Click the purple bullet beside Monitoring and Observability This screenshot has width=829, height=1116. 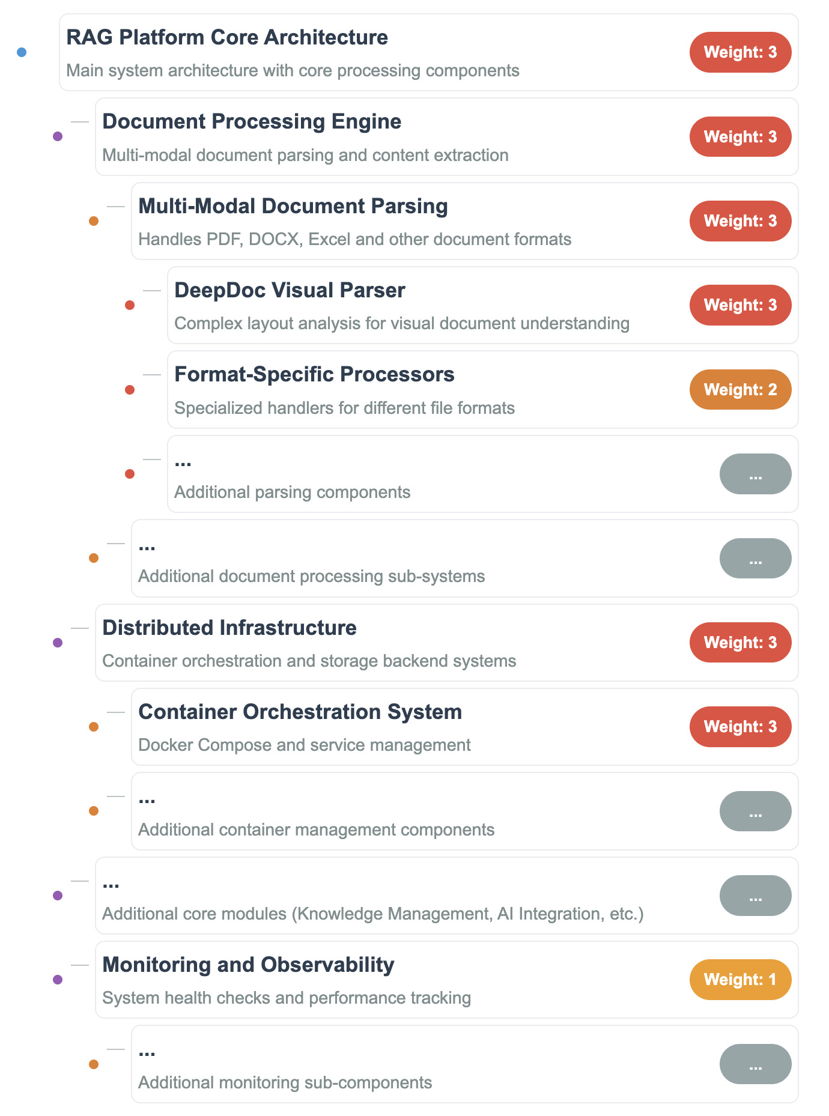click(x=58, y=980)
